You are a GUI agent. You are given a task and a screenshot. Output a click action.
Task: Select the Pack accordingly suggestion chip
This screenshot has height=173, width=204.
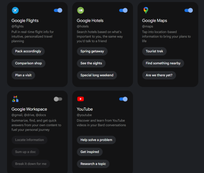click(x=28, y=51)
